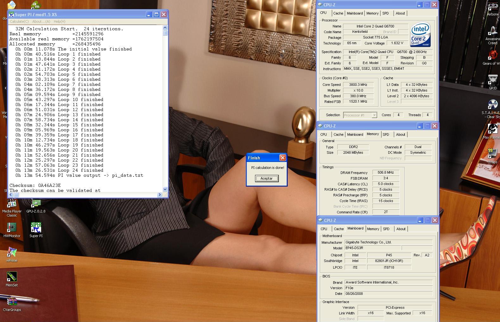Select Memory tab in top CPU-Z window

click(372, 13)
